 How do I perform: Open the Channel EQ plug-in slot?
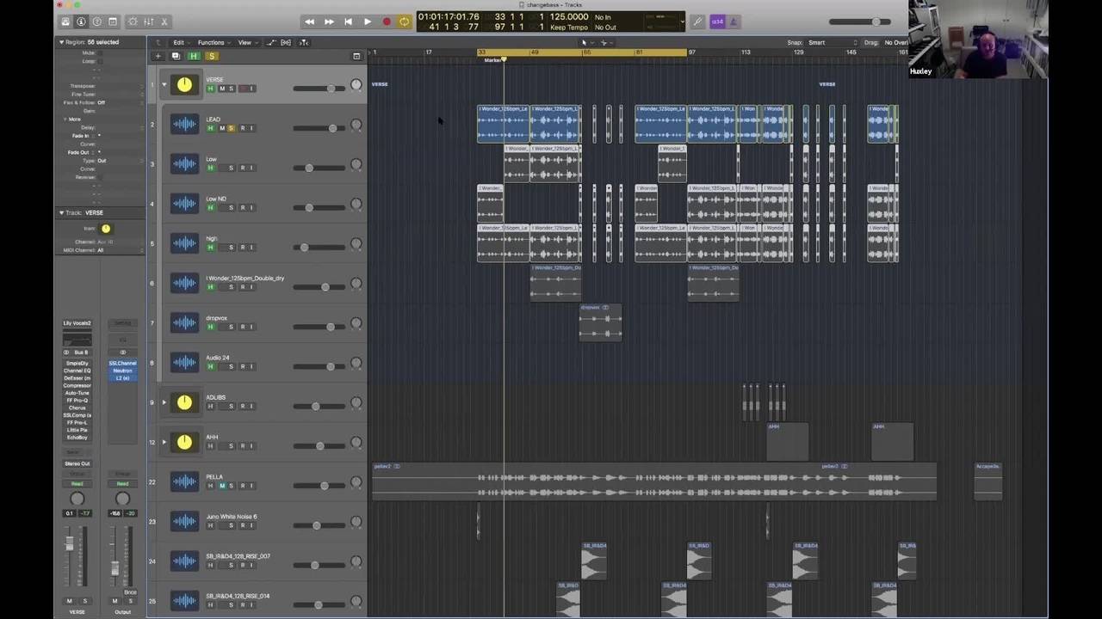[x=77, y=371]
